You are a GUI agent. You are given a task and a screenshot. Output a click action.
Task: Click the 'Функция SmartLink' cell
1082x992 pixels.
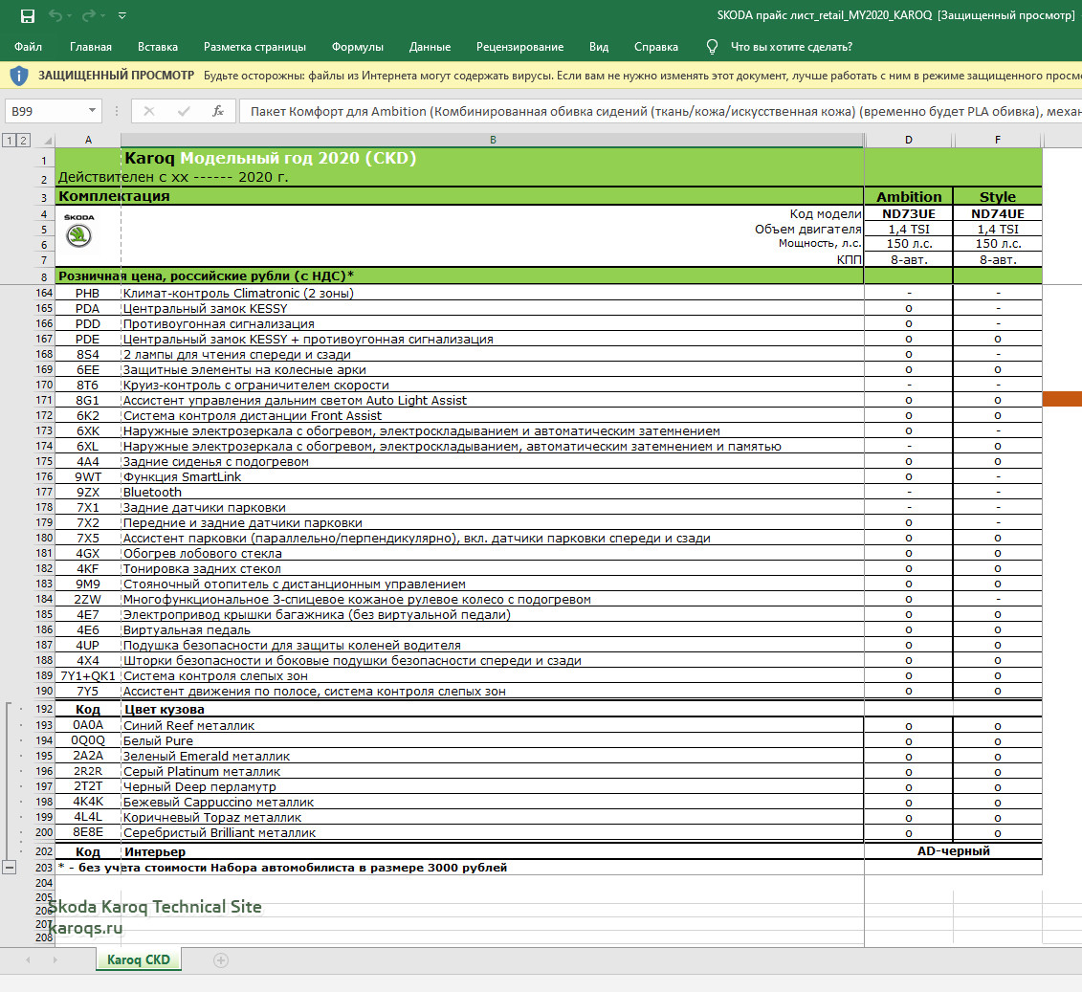[493, 476]
